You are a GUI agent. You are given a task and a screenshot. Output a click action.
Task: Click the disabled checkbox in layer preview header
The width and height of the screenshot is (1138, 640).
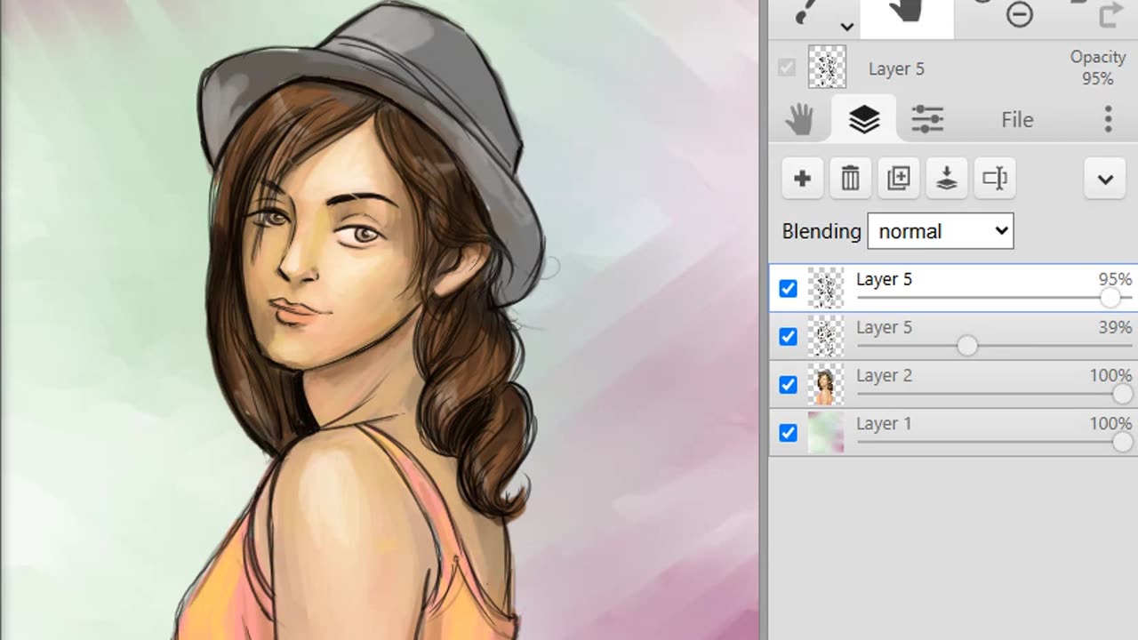coord(787,68)
